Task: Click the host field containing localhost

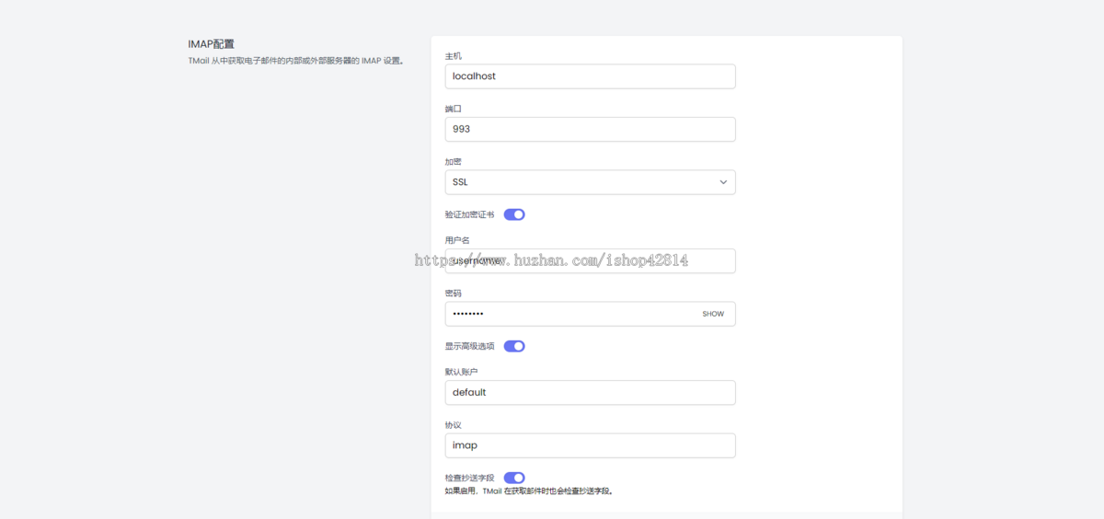Action: [x=590, y=76]
